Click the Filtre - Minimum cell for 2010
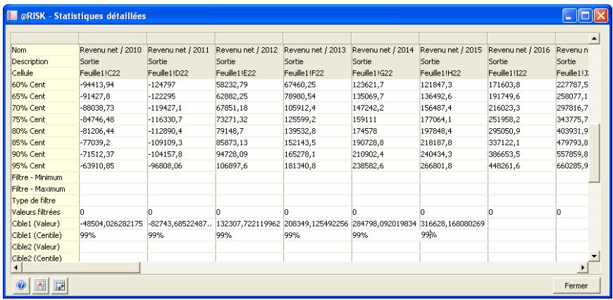This screenshot has width=613, height=300. [111, 179]
